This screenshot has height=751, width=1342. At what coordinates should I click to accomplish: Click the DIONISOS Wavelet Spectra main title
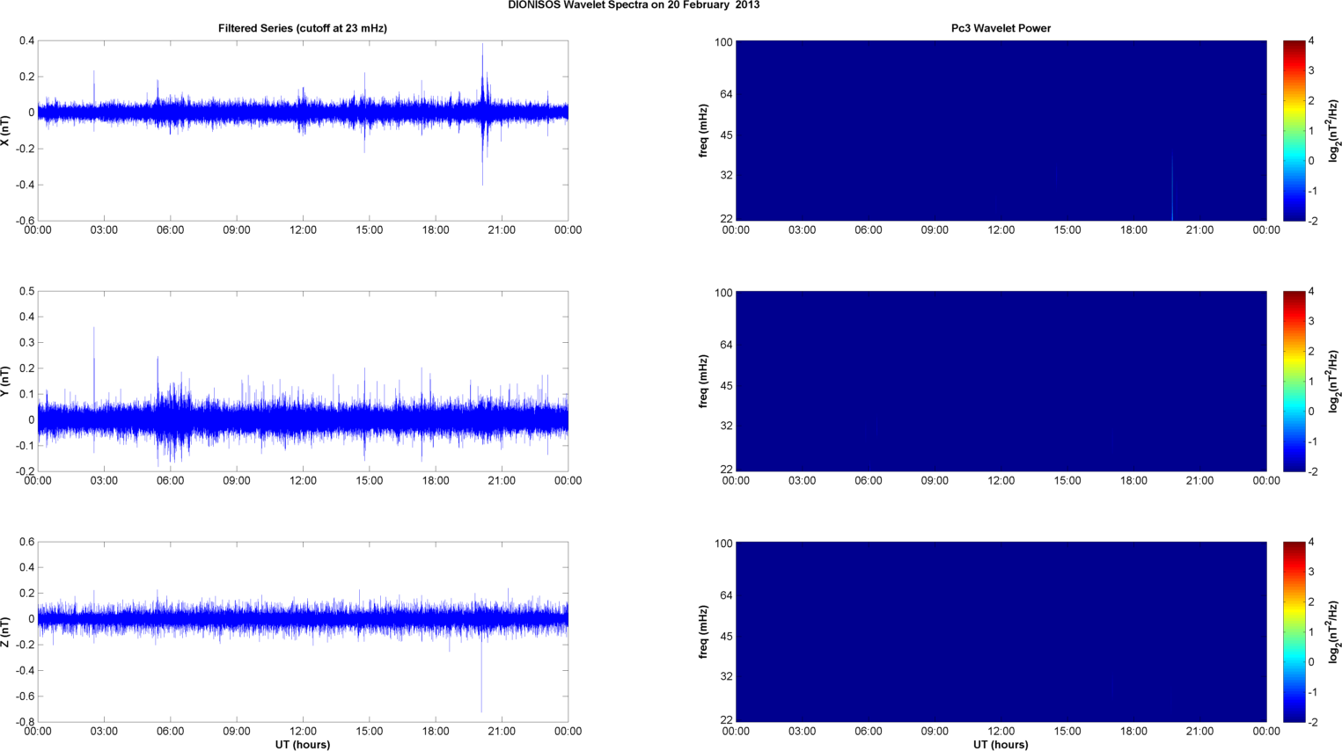pos(634,5)
